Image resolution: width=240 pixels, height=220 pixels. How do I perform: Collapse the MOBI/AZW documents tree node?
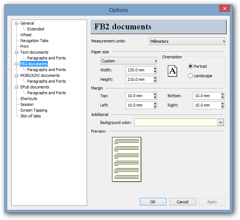pyautogui.click(x=16, y=75)
